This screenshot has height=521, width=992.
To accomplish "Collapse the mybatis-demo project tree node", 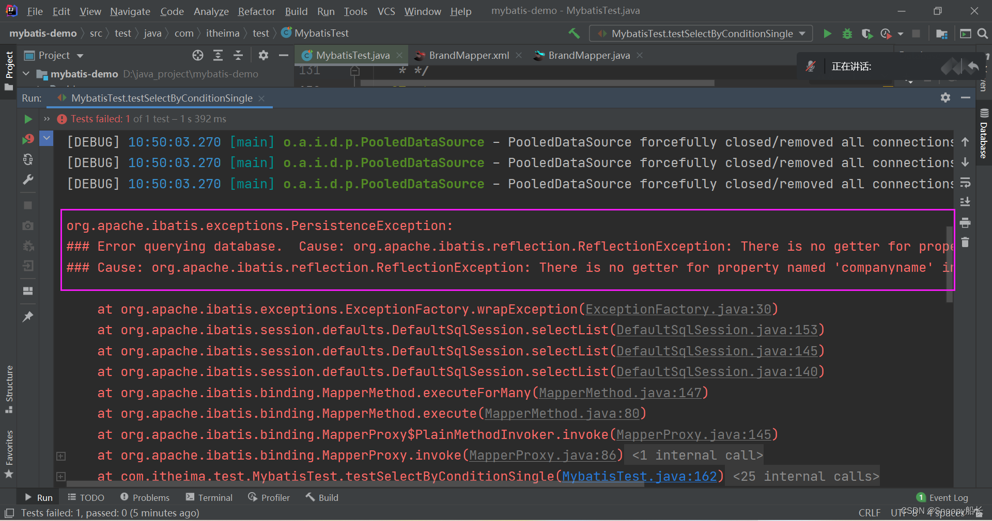I will coord(26,74).
